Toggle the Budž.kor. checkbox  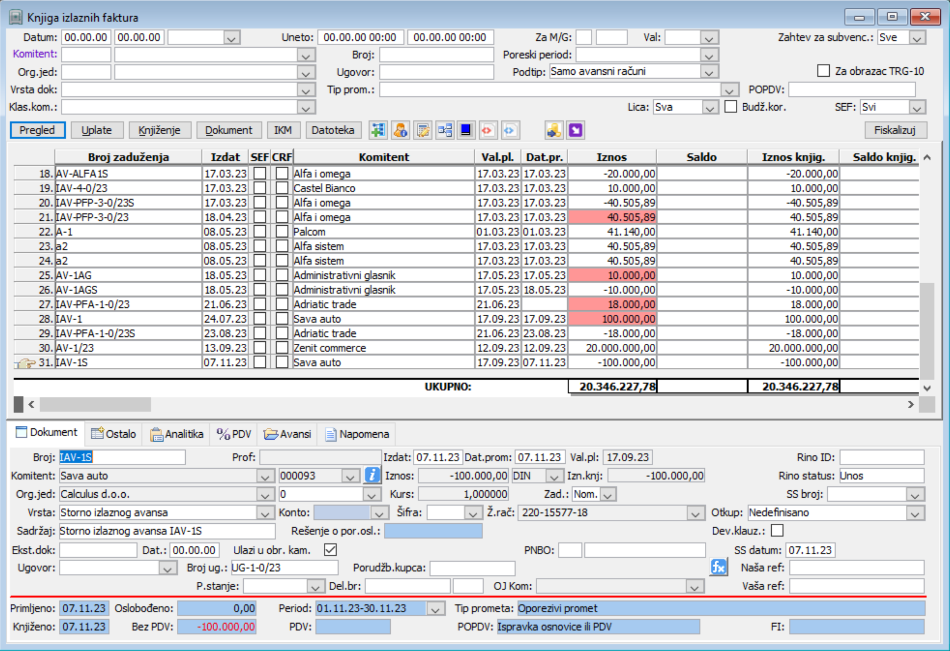pos(730,107)
